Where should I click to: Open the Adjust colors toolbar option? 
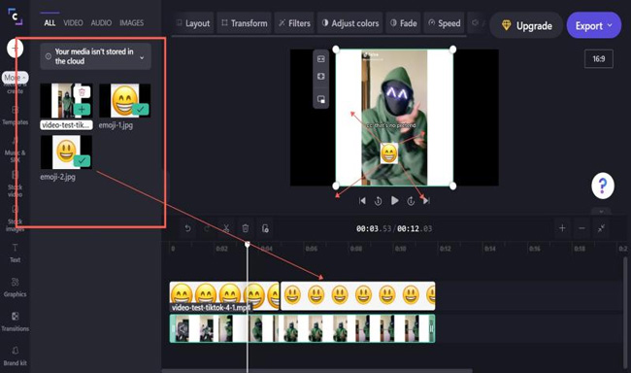pos(350,23)
